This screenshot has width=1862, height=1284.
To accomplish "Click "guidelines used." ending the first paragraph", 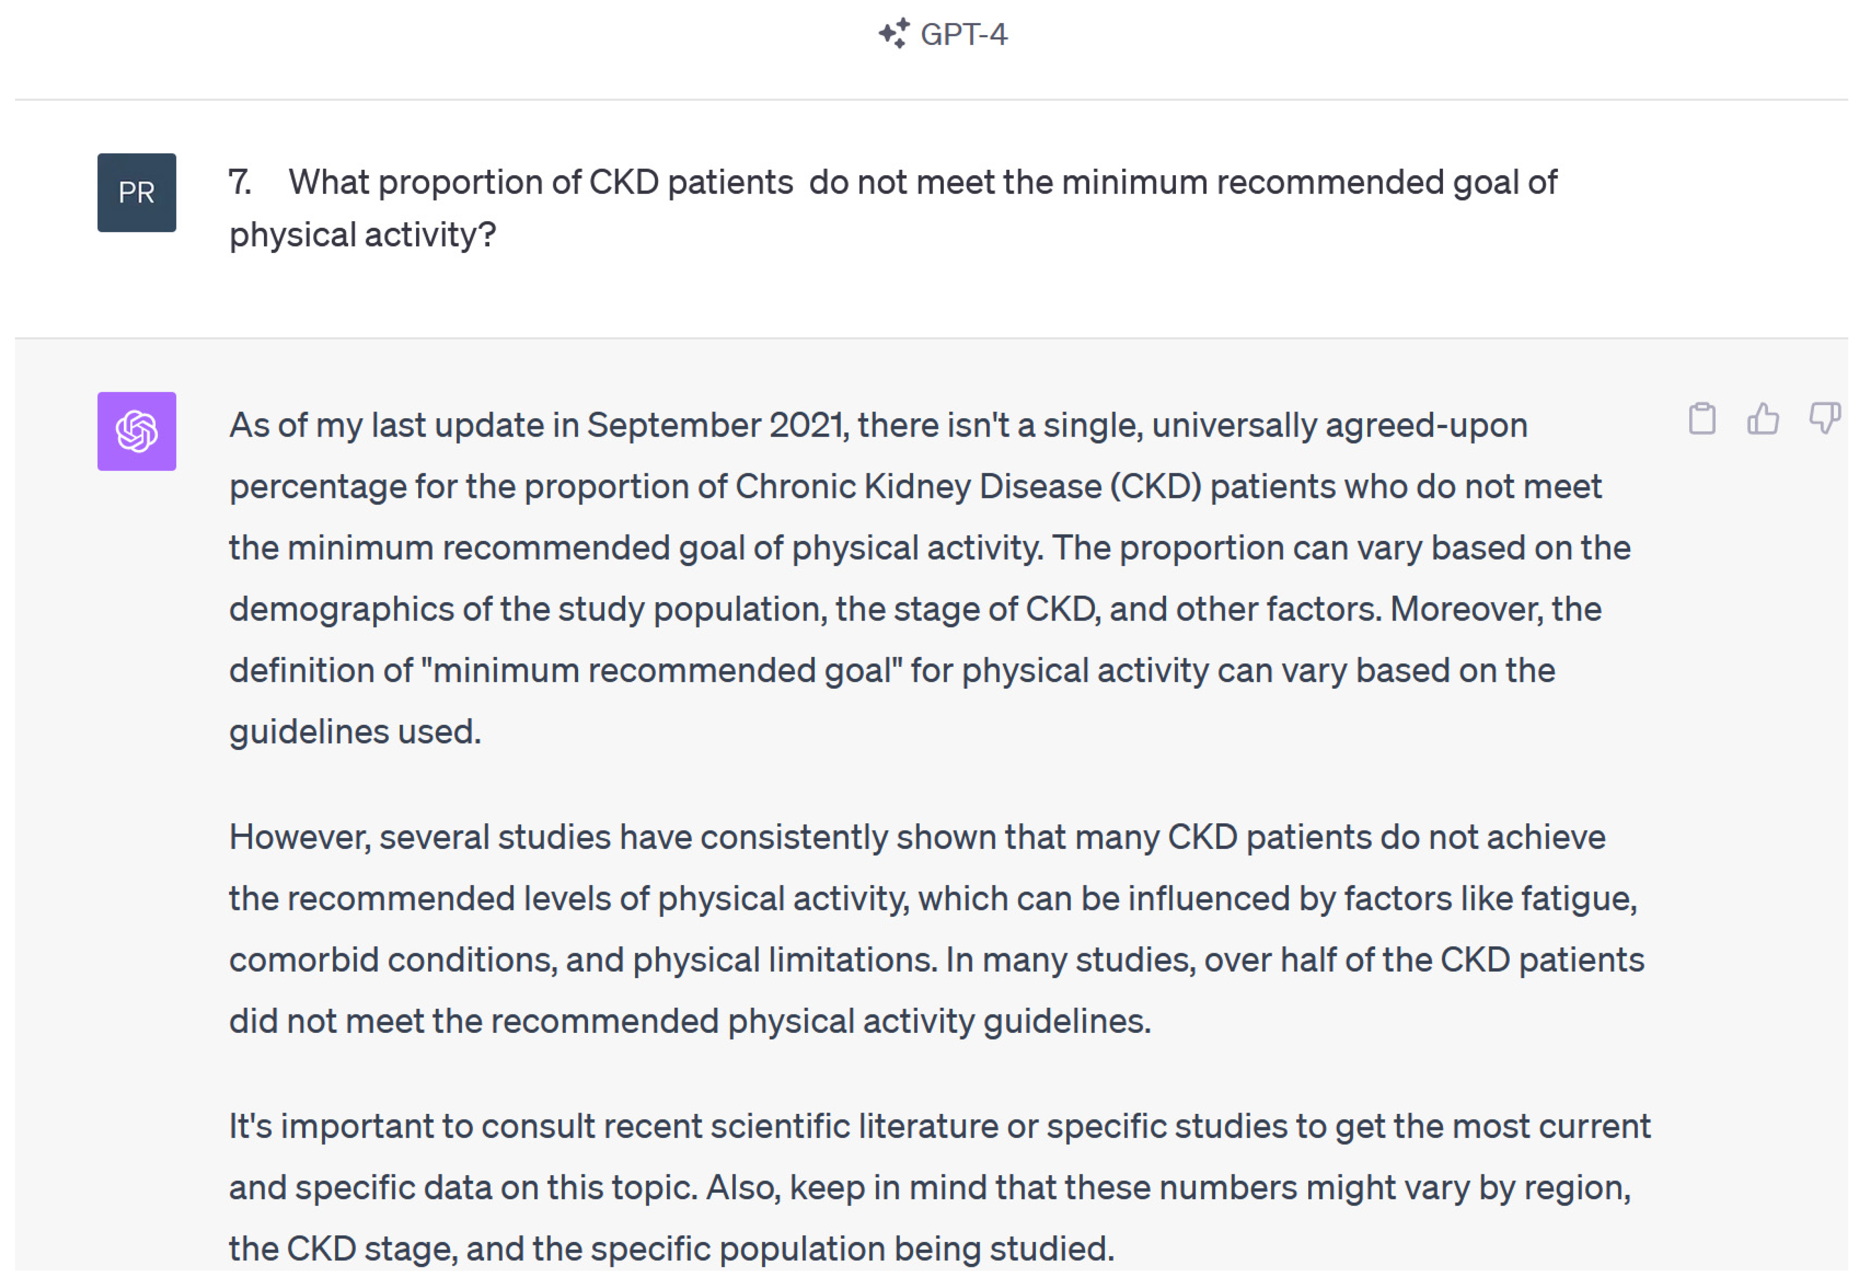I will 355,732.
